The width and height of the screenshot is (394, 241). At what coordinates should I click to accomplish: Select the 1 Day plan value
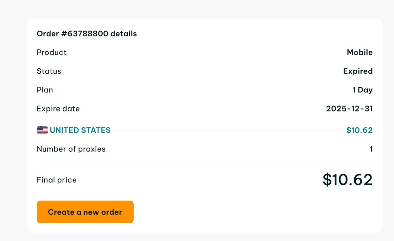pyautogui.click(x=363, y=90)
